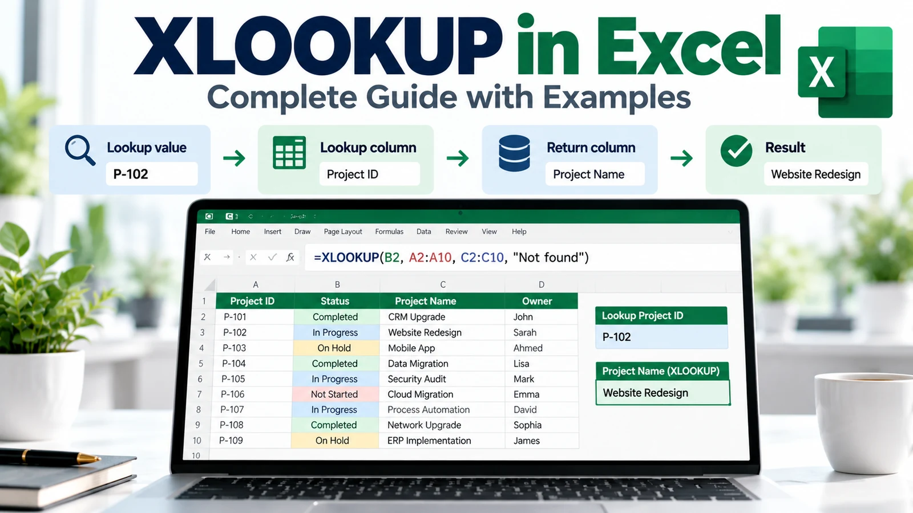Select the Network Upgrade cell
Screen dimensions: 913x513
442,425
